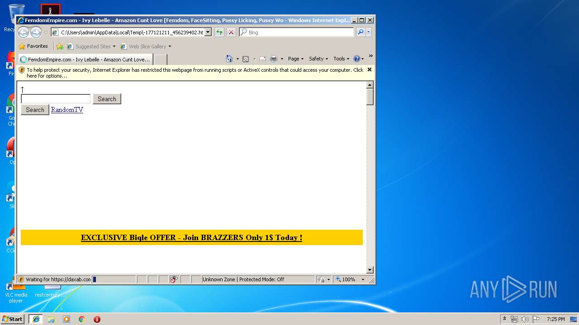Open the recent pages dropdown arrow
This screenshot has height=325, width=579.
point(46,32)
